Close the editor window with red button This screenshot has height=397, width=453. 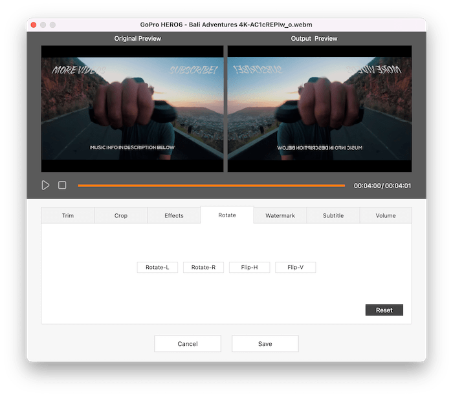pos(32,25)
